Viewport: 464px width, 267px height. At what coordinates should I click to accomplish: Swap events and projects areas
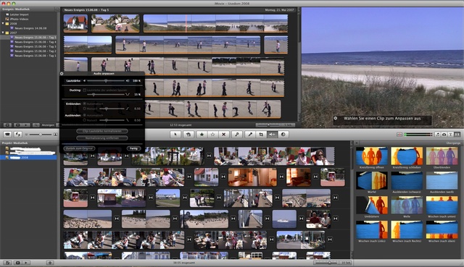click(x=18, y=135)
